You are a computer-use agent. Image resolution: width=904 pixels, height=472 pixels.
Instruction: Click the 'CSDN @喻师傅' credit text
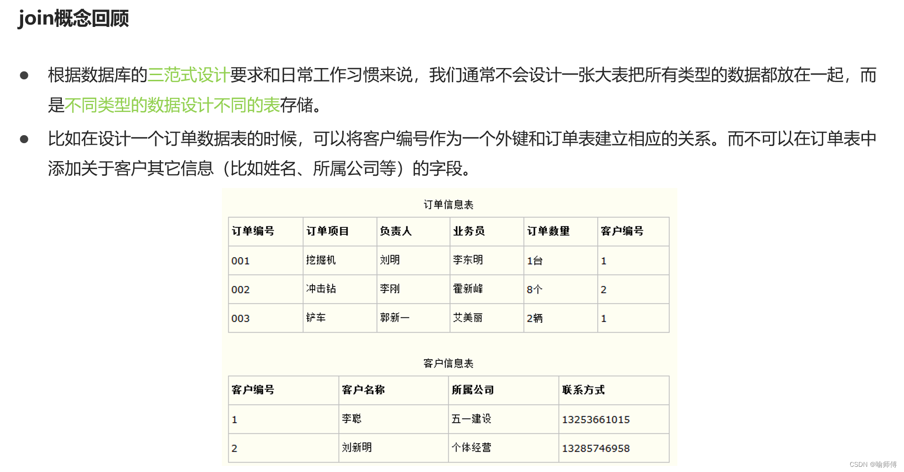(873, 464)
